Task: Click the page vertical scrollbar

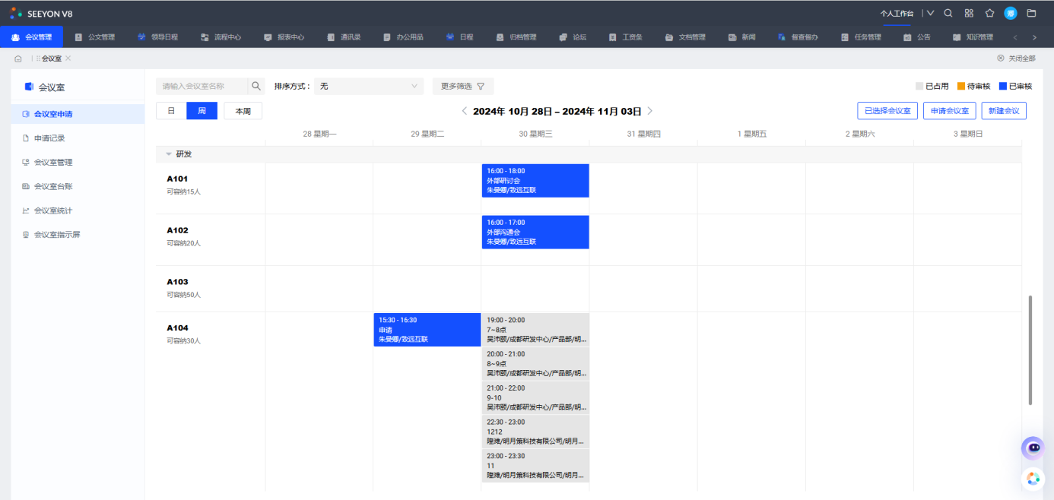Action: pos(1030,350)
